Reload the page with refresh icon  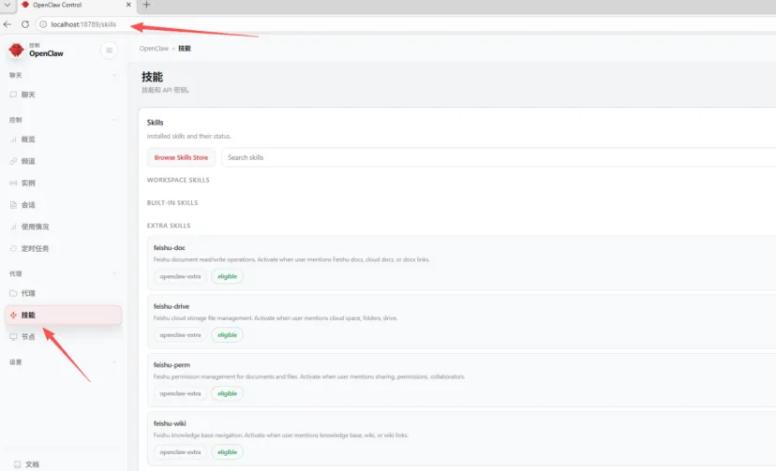point(25,24)
